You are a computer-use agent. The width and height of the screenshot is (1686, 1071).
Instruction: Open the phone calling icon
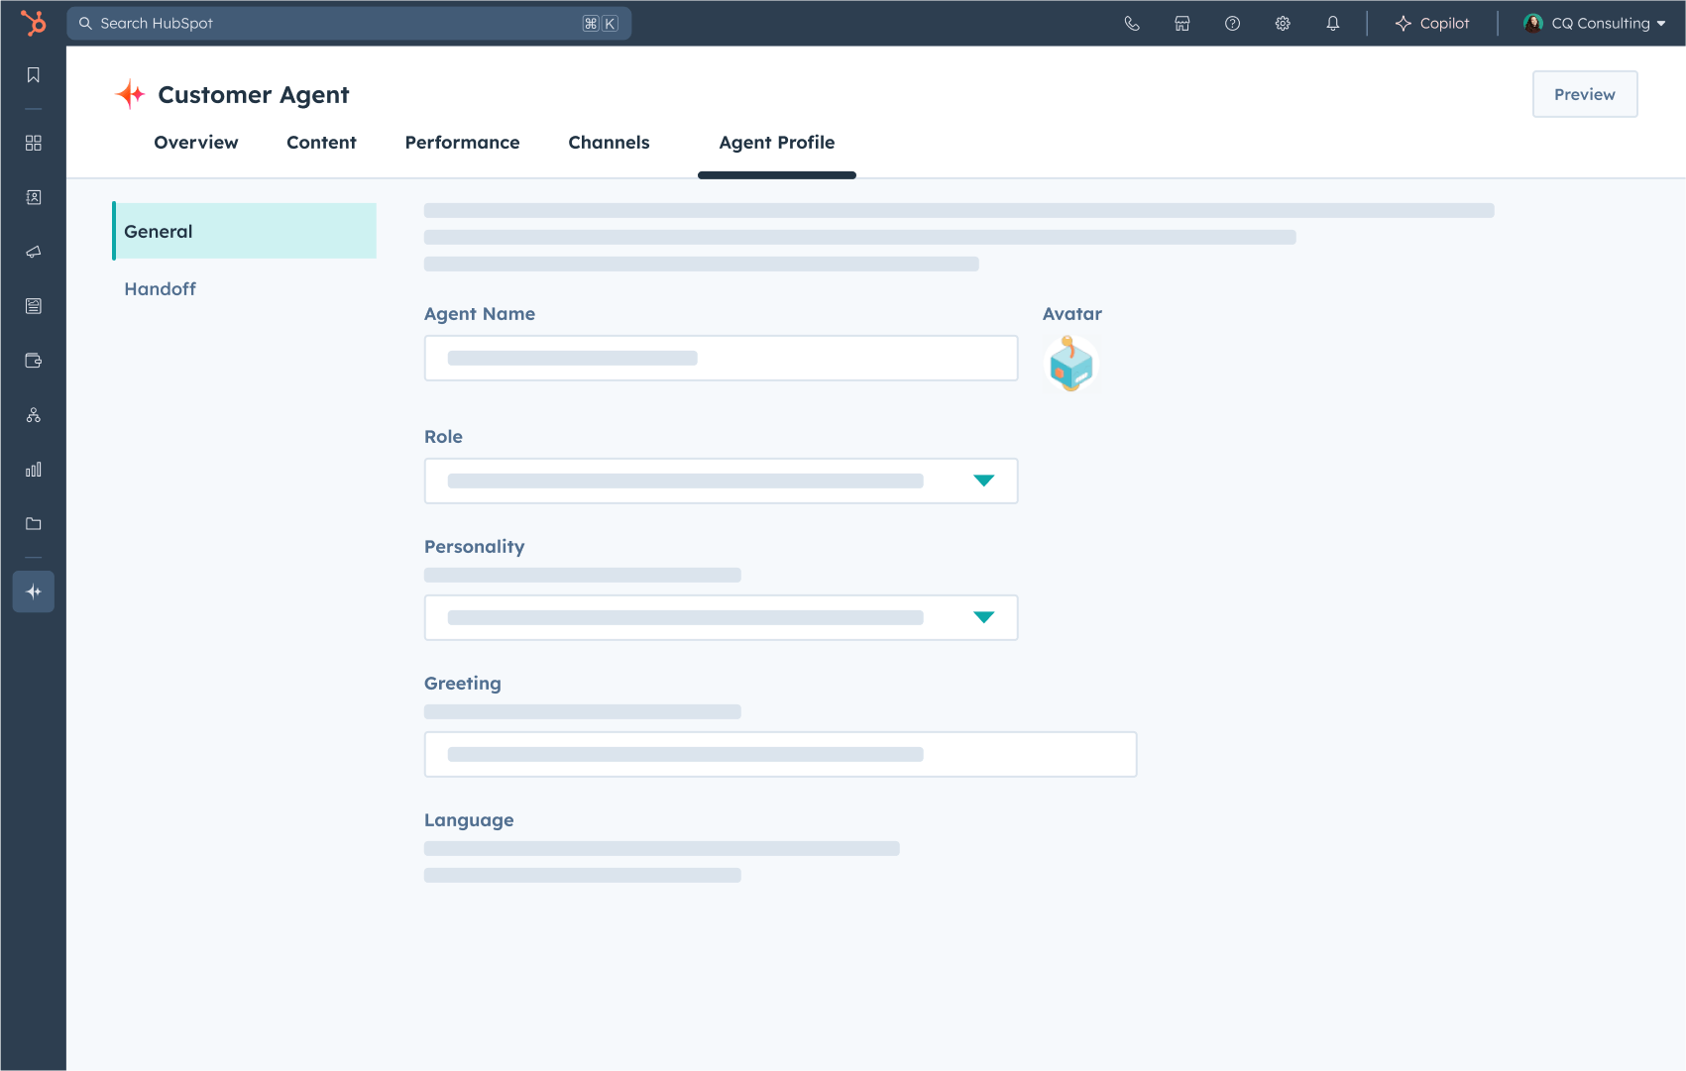(1132, 24)
